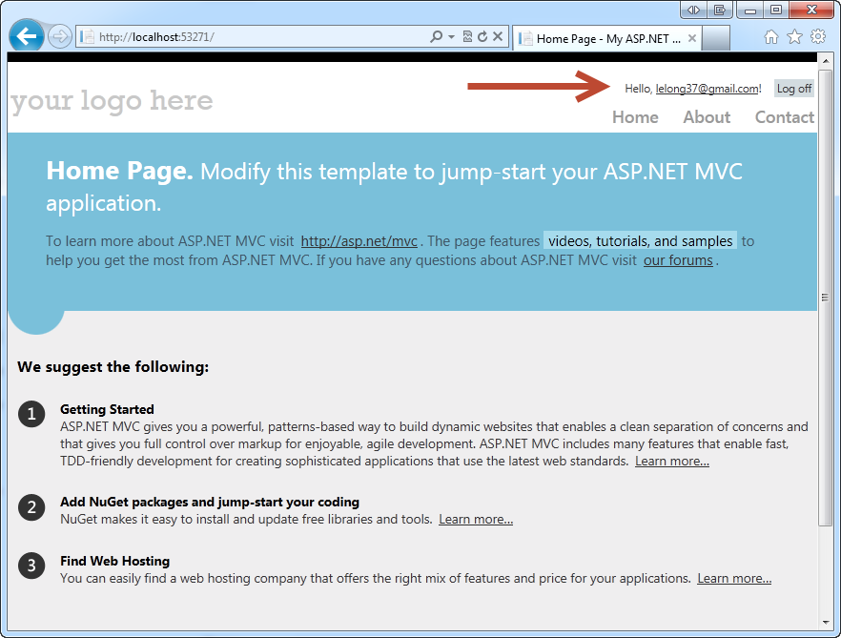Open a new blank tab
841x638 pixels.
pos(715,39)
